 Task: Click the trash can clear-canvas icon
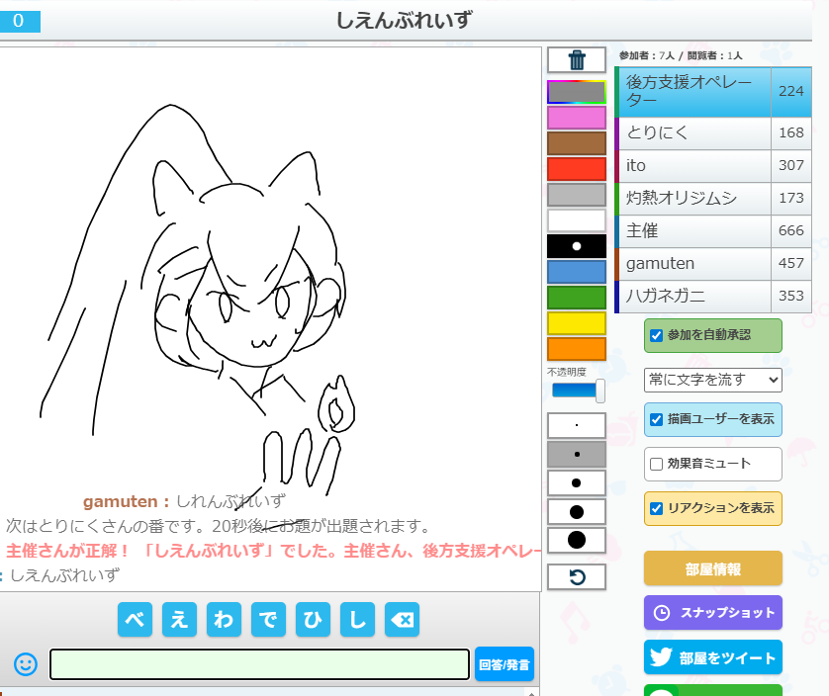coord(576,60)
